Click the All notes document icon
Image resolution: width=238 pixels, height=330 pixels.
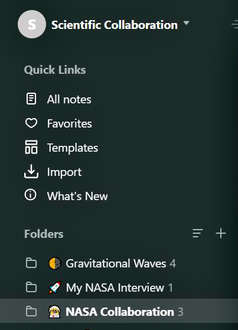tap(31, 99)
